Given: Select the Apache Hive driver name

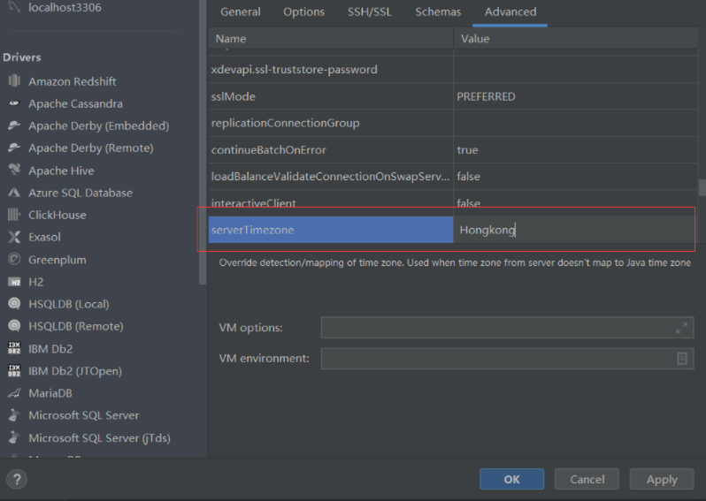Looking at the screenshot, I should click(61, 171).
